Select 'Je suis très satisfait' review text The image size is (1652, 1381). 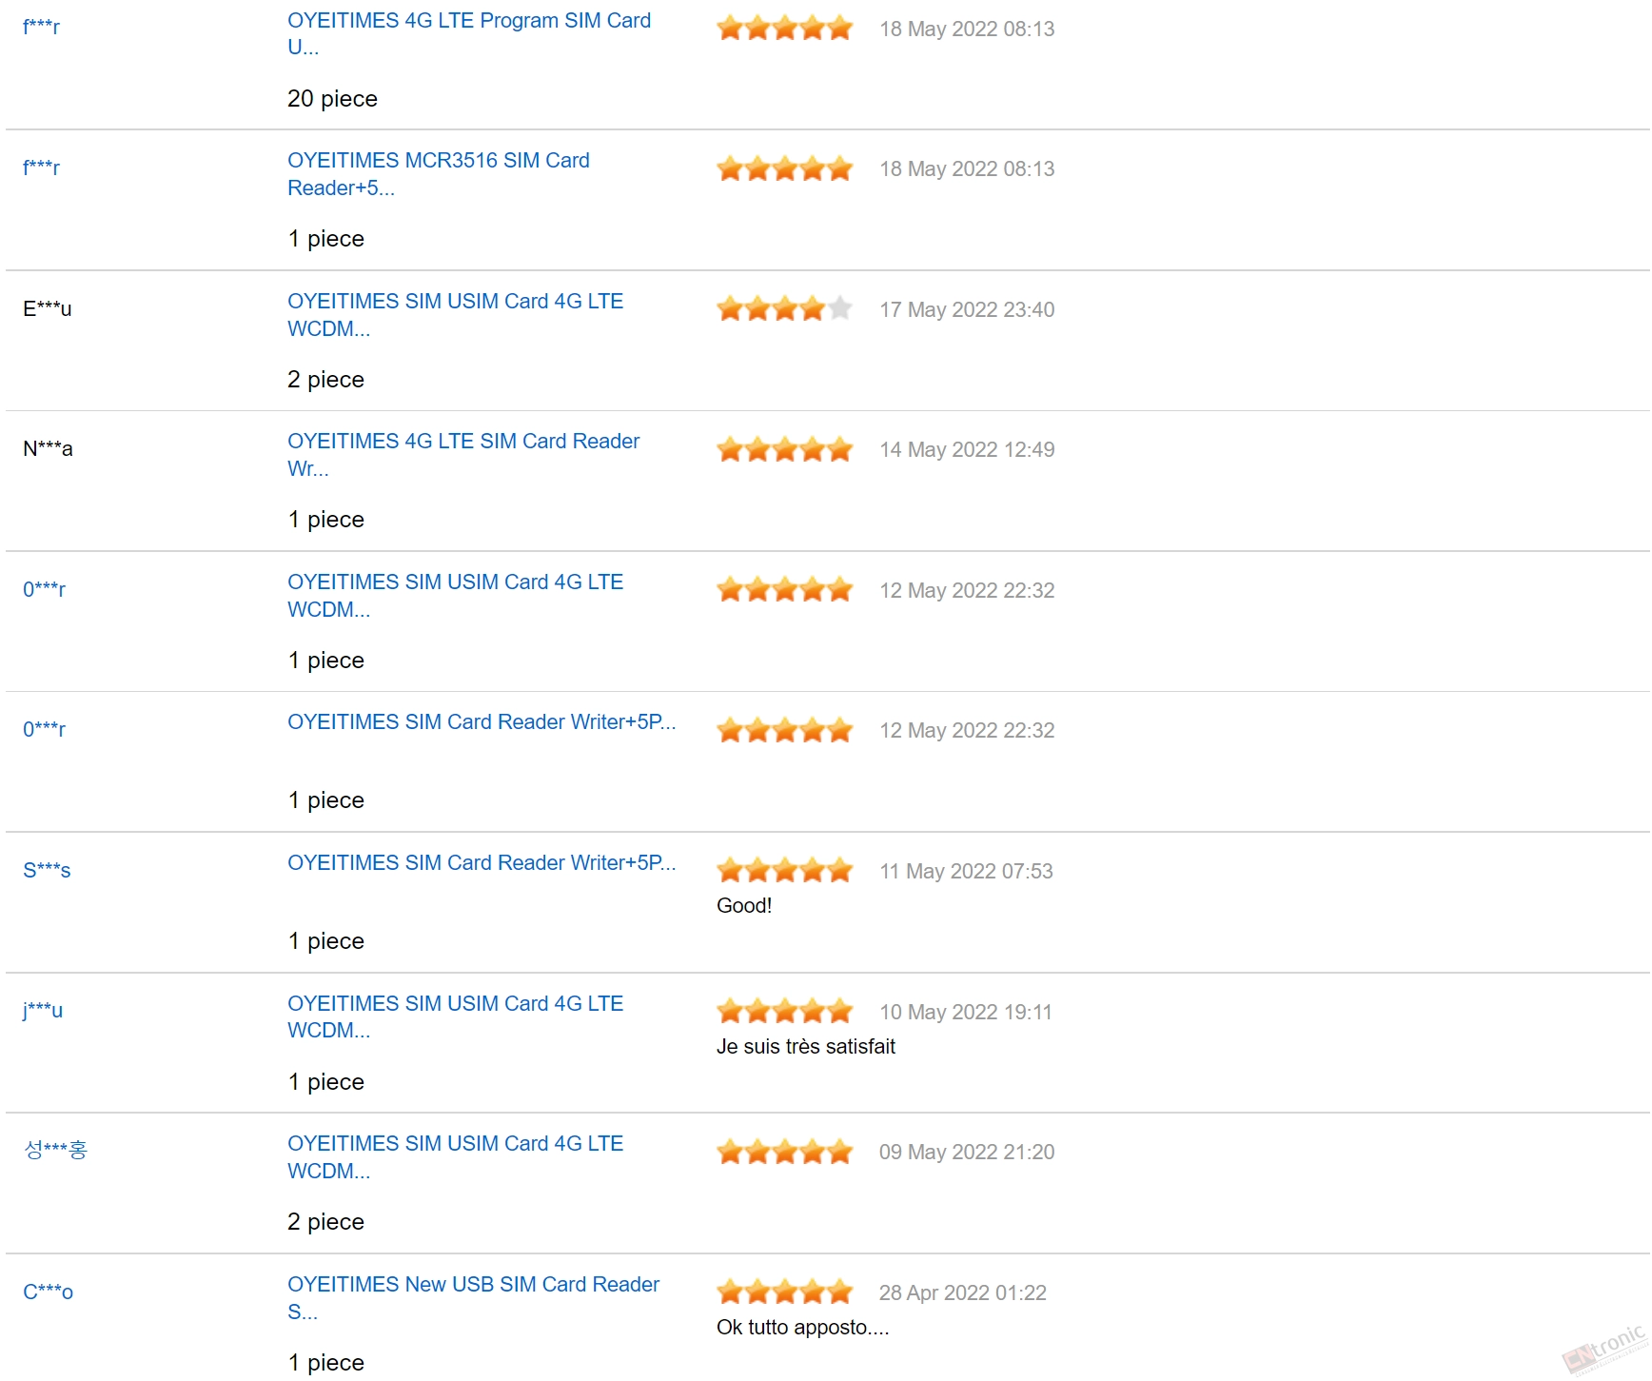(x=806, y=1047)
